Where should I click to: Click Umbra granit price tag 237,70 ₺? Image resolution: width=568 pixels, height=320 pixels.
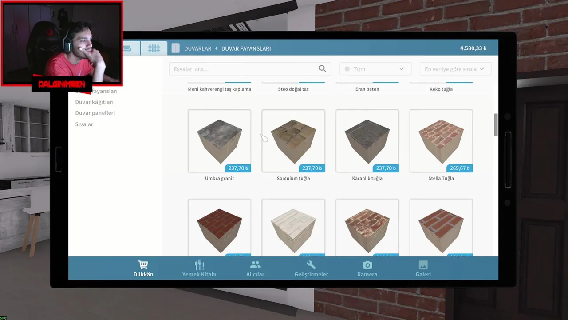click(x=238, y=168)
